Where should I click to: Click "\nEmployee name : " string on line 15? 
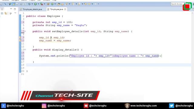(126, 56)
